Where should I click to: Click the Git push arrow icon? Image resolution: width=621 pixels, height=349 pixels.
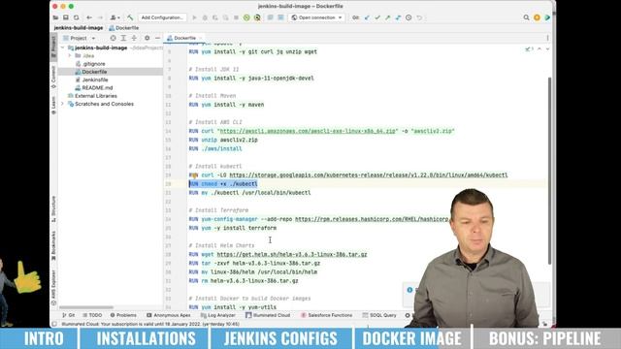click(388, 17)
